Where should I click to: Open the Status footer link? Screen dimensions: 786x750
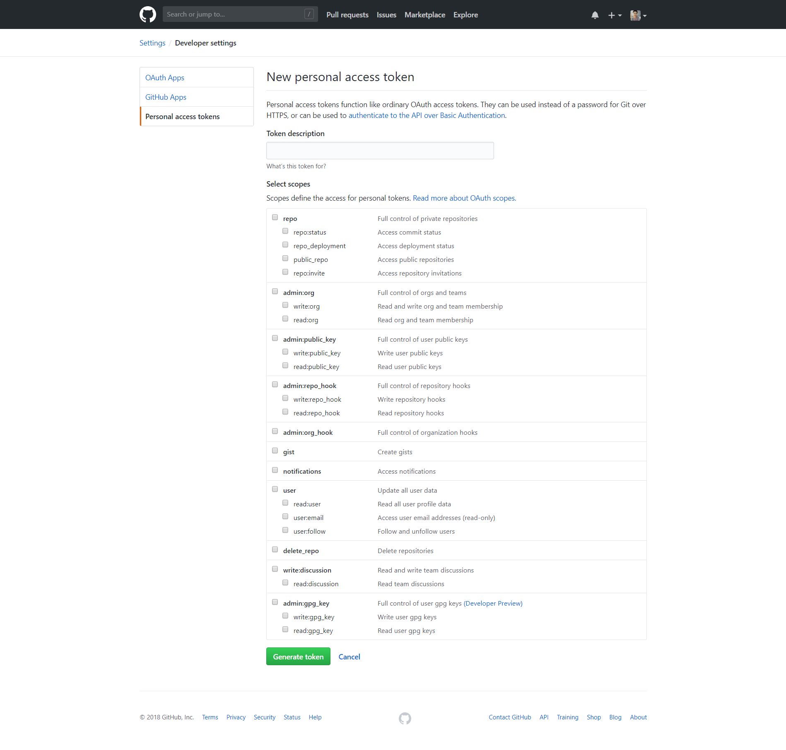(x=292, y=717)
